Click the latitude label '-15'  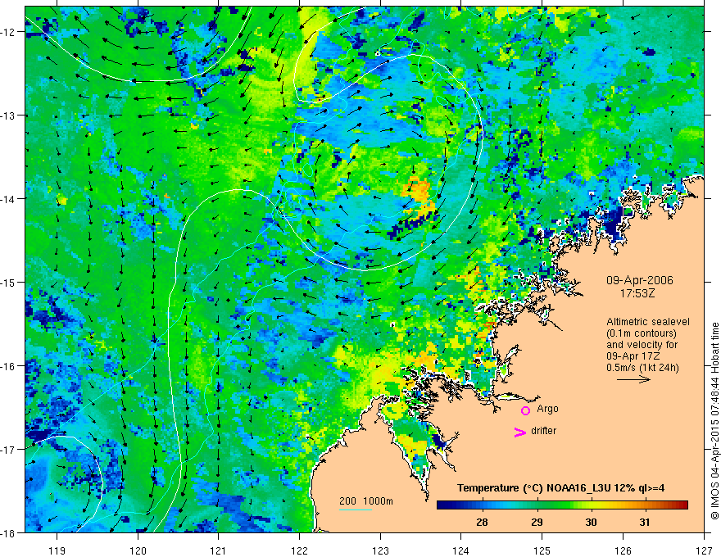tap(9, 282)
